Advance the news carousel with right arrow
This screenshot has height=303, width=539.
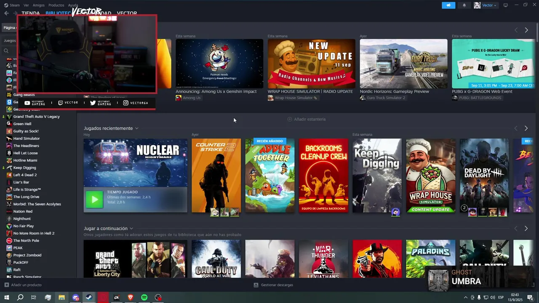click(526, 30)
